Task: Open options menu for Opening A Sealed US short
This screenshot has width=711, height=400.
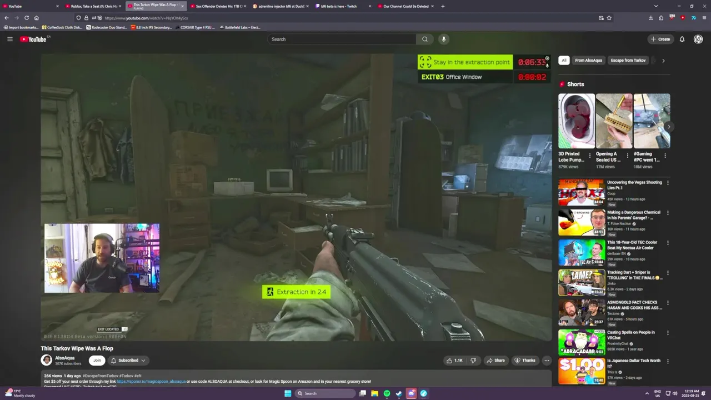Action: tap(628, 156)
